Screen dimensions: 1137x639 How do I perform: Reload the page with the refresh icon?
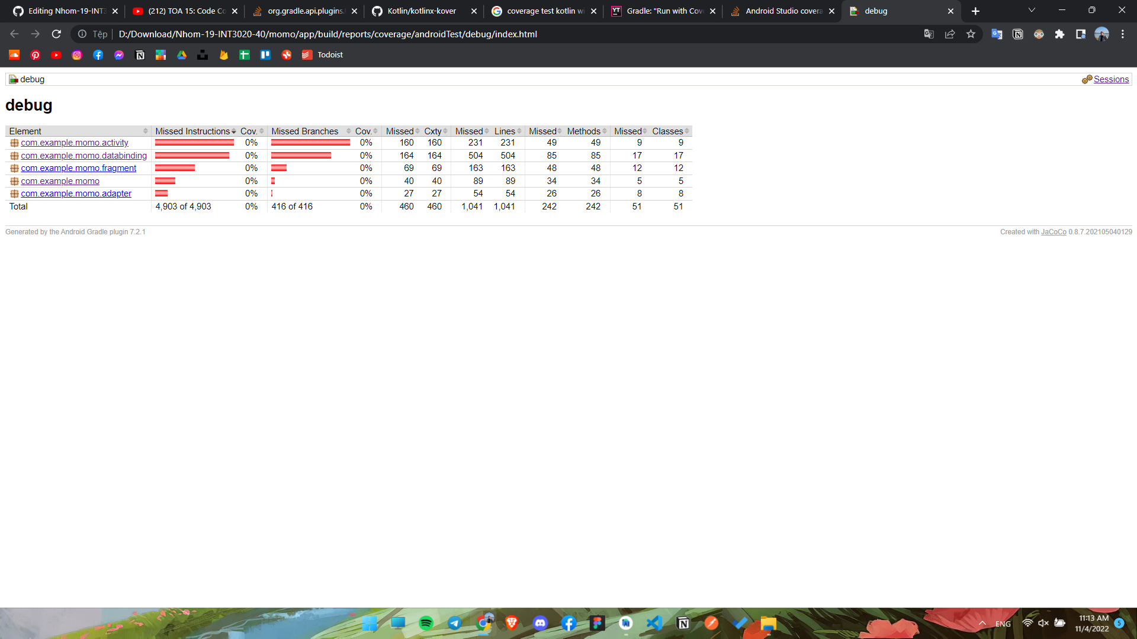tap(56, 34)
